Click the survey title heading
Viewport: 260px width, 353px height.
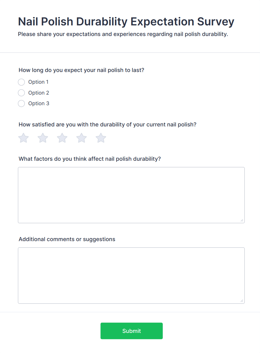[126, 21]
